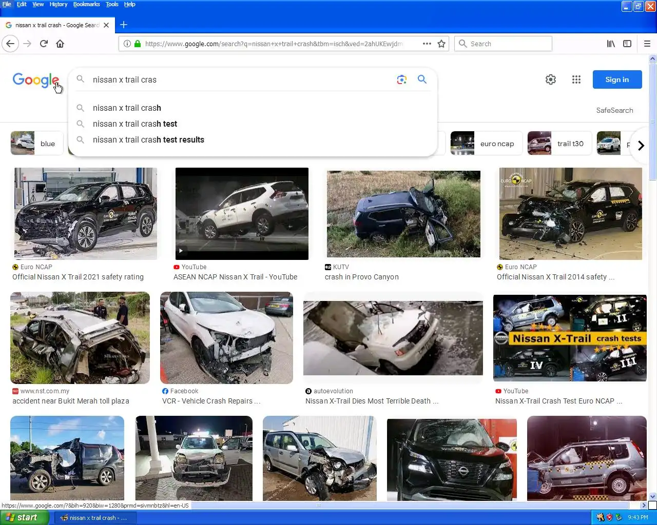Click the Sign in button
The image size is (657, 525).
617,79
